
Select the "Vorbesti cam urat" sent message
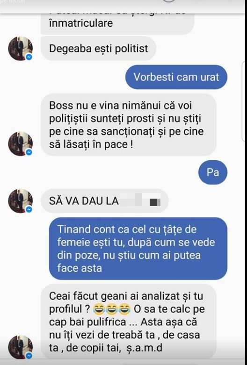(176, 77)
